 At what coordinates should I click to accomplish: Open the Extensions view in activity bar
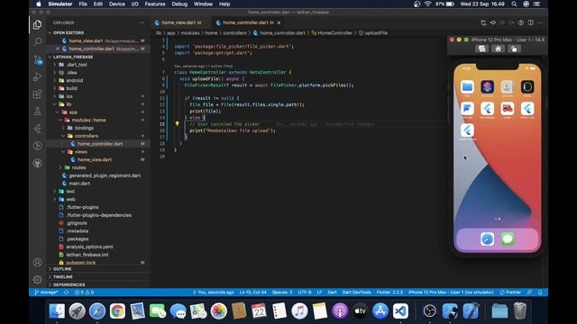click(x=38, y=94)
